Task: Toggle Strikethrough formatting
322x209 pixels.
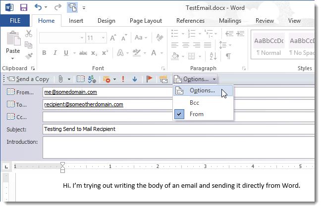Action: [x=83, y=53]
